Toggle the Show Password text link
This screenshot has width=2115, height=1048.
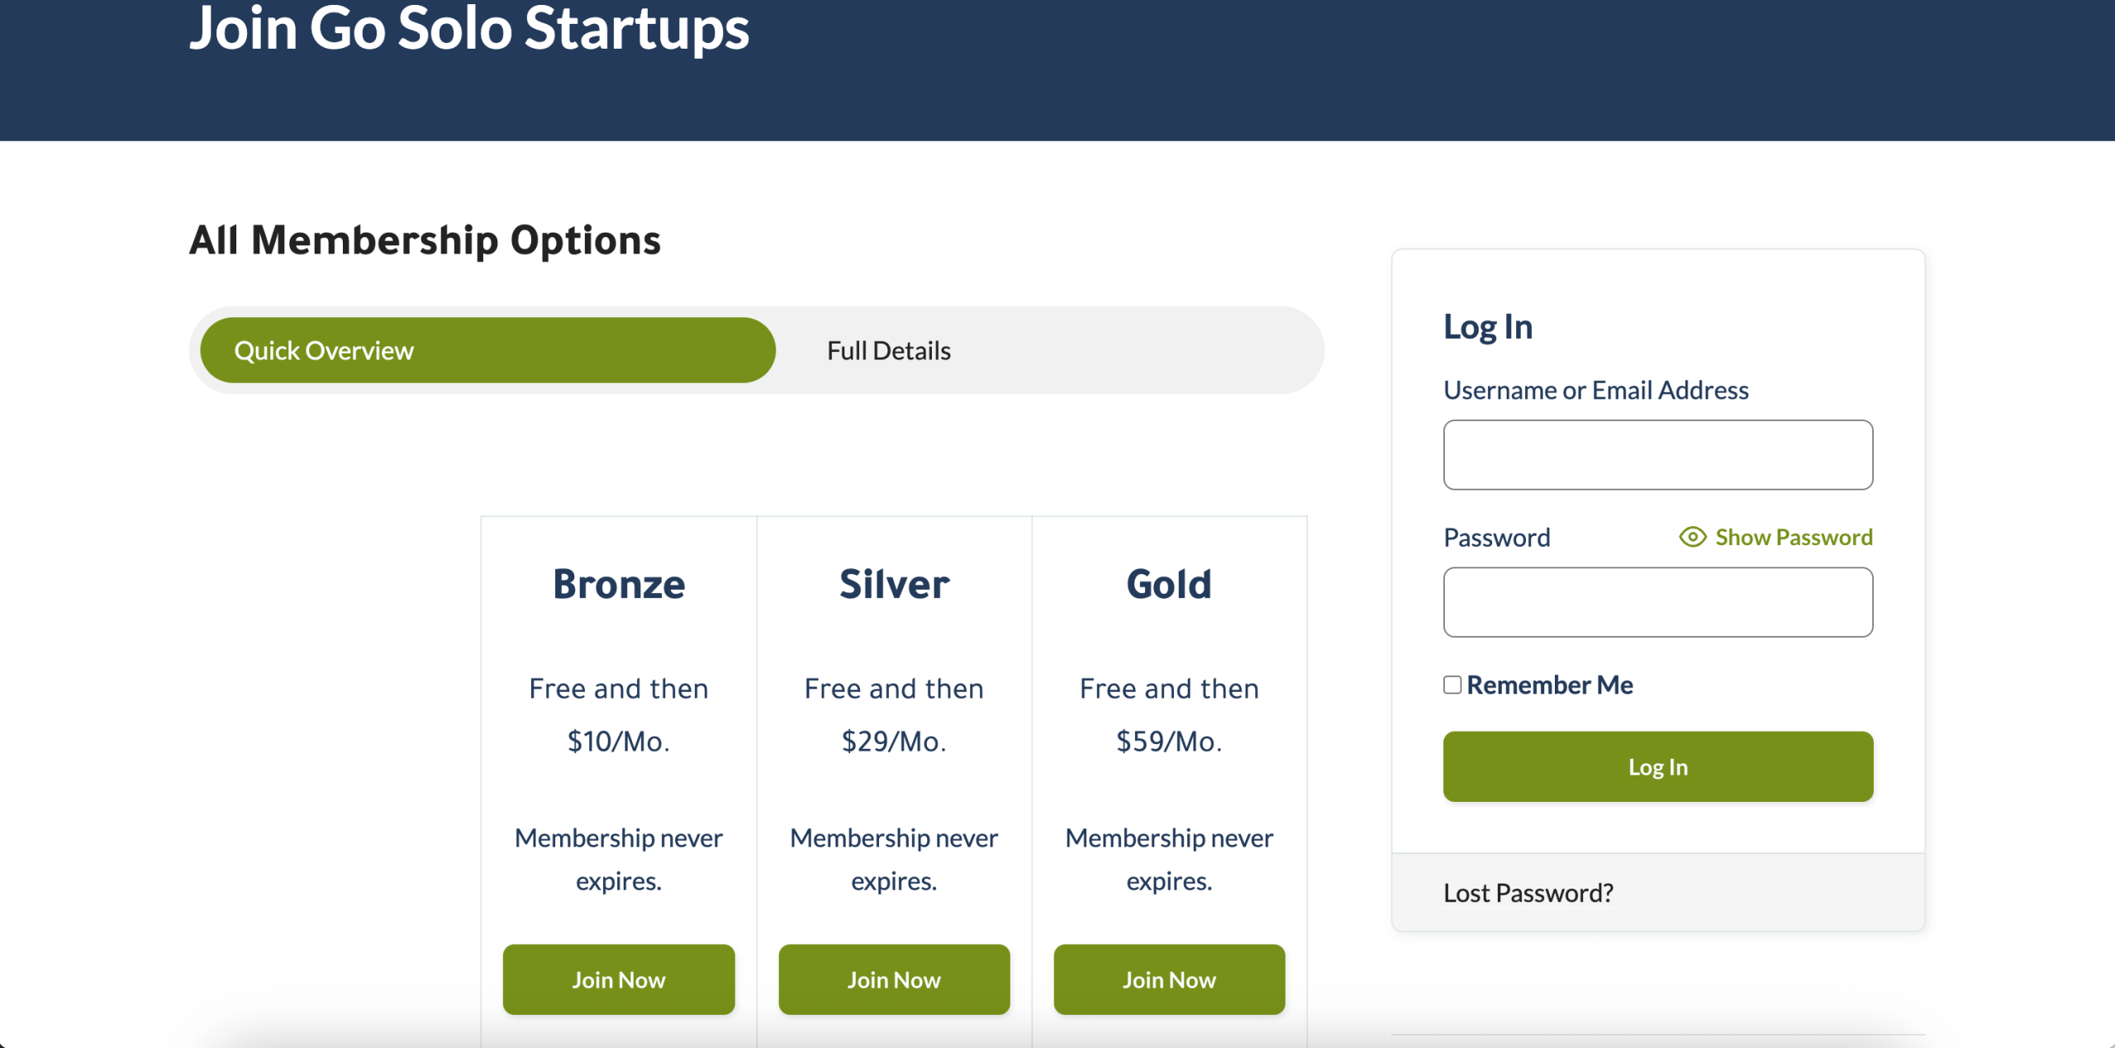tap(1793, 537)
